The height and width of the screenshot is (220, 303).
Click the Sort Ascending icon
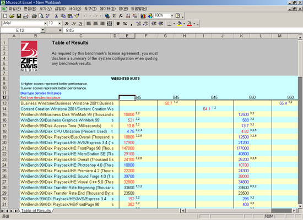point(128,16)
